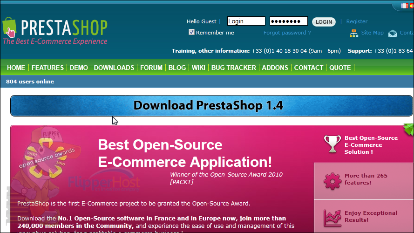Open the CONTACT menu item
This screenshot has height=233, width=414.
pyautogui.click(x=309, y=68)
